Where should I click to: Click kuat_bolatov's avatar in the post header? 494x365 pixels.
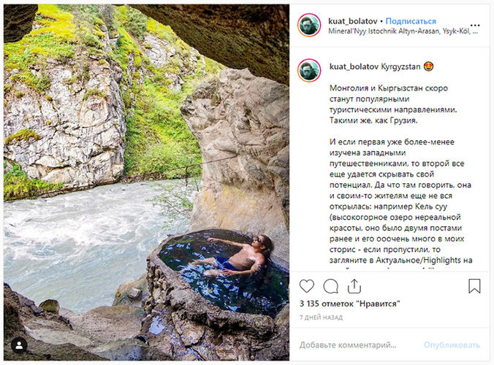309,25
